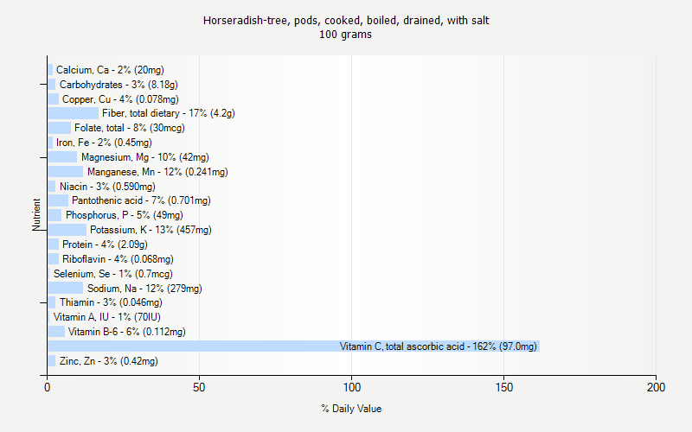Click the x-axis tick label '200'

pos(656,387)
